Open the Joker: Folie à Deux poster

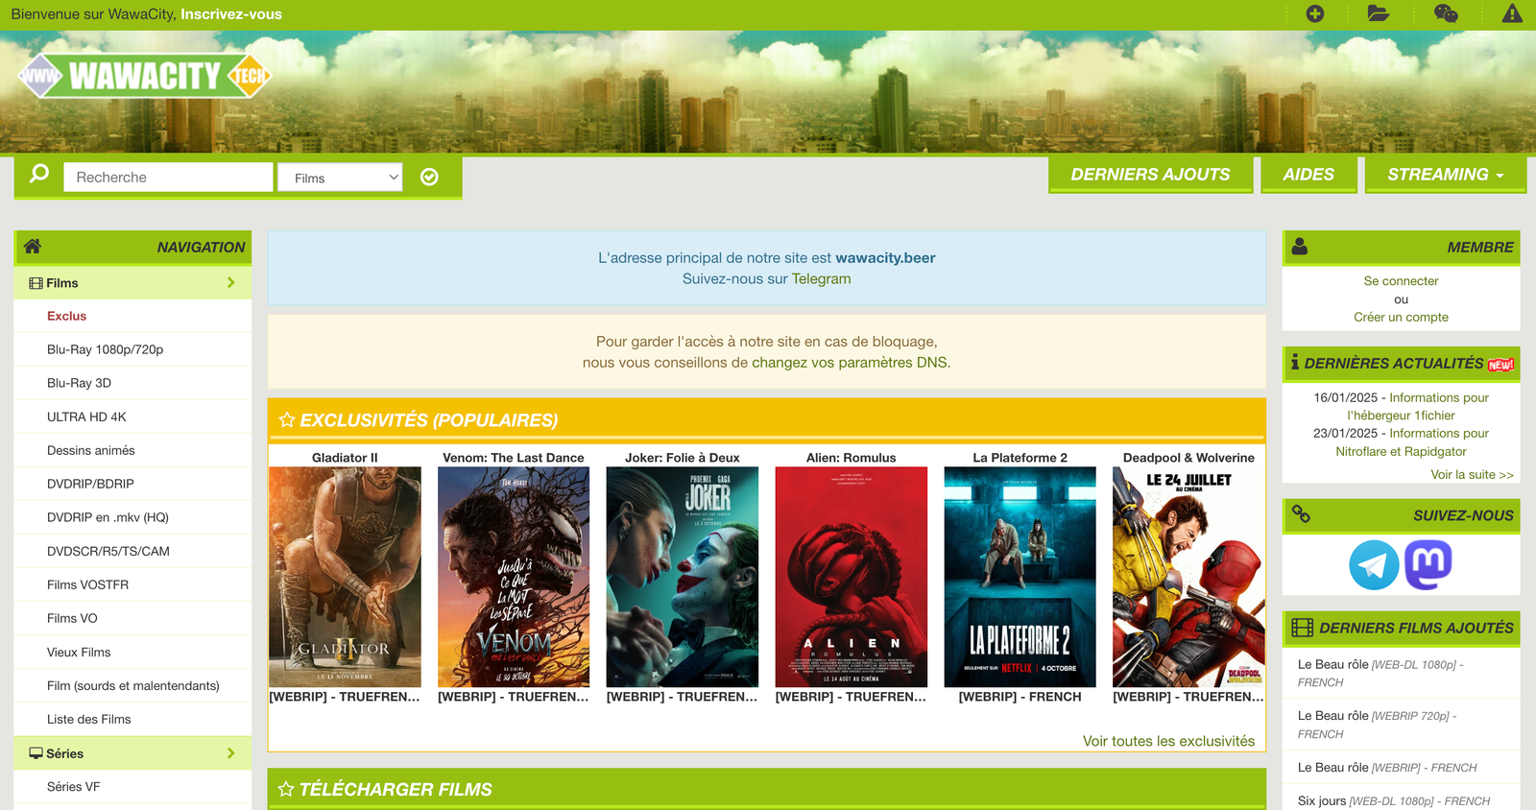point(683,577)
